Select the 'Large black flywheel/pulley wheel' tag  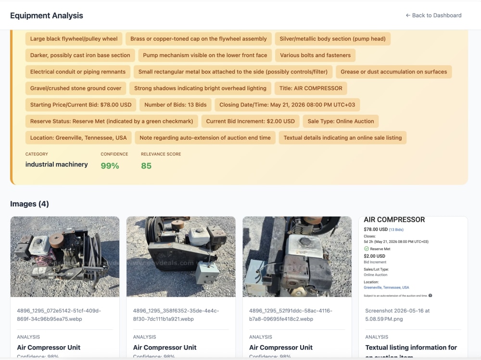(74, 39)
